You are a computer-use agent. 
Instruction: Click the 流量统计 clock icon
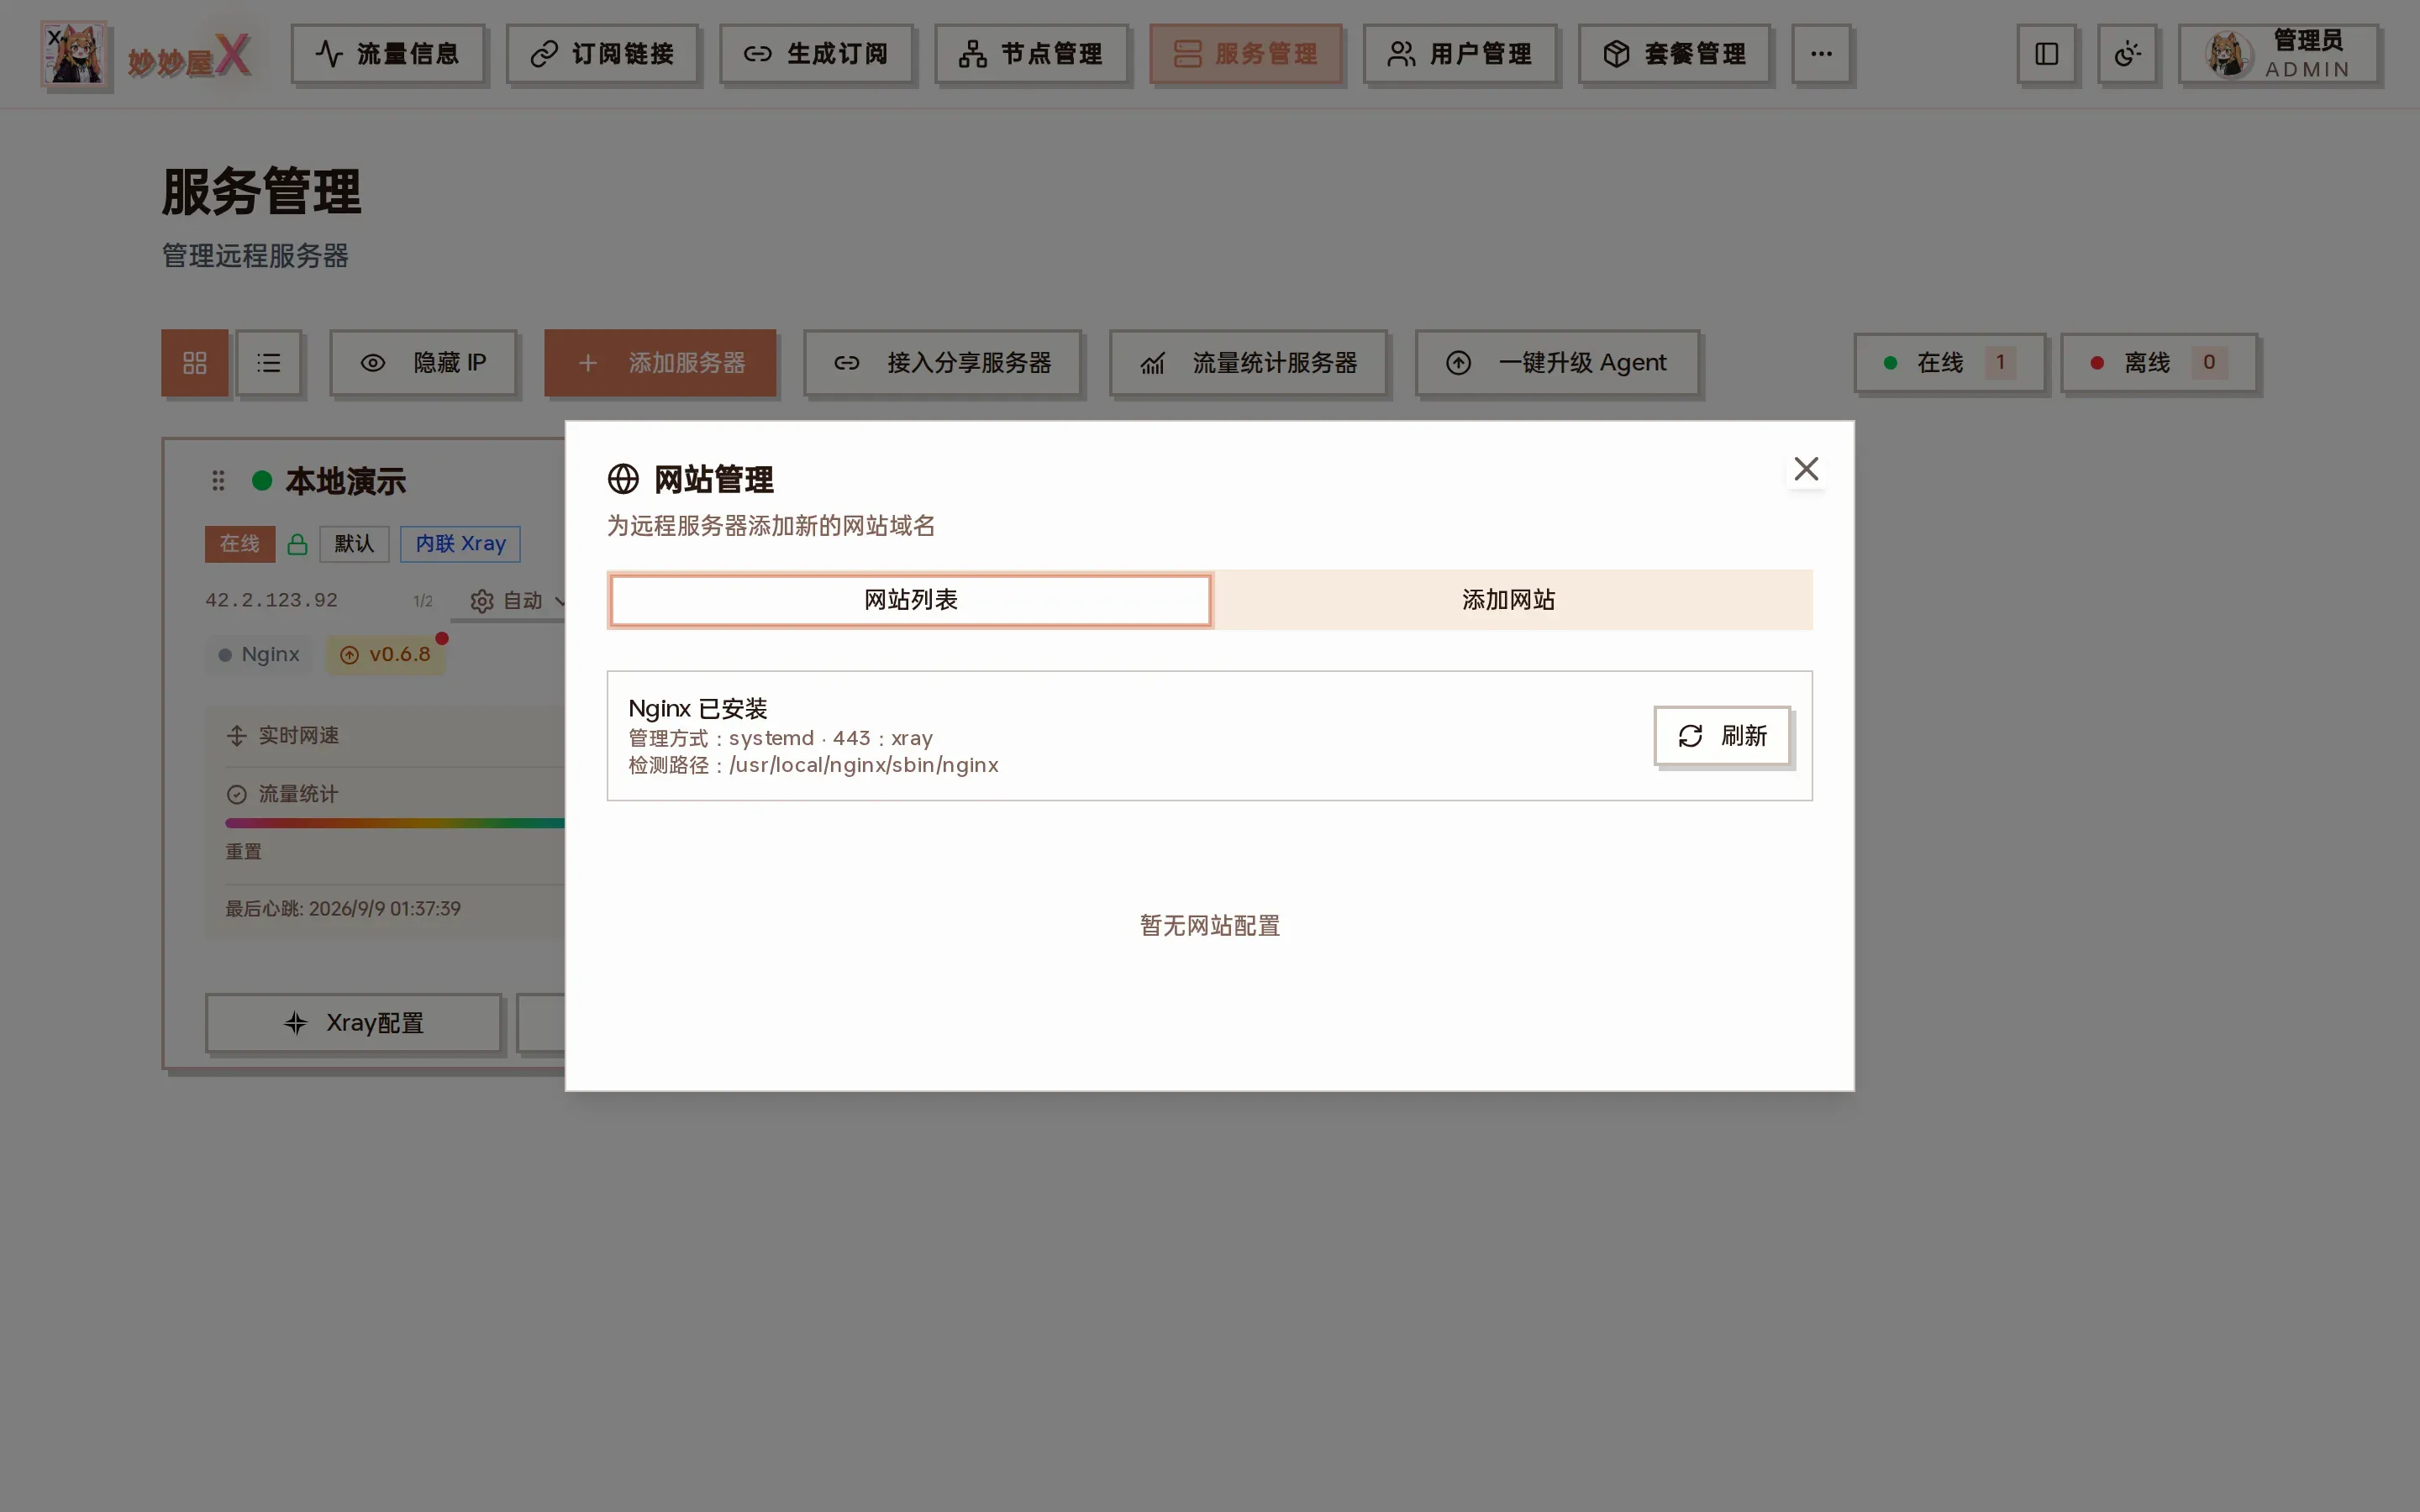[x=236, y=795]
